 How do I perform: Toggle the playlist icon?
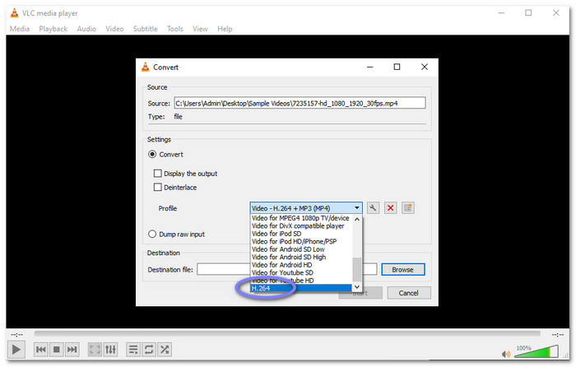(x=133, y=350)
